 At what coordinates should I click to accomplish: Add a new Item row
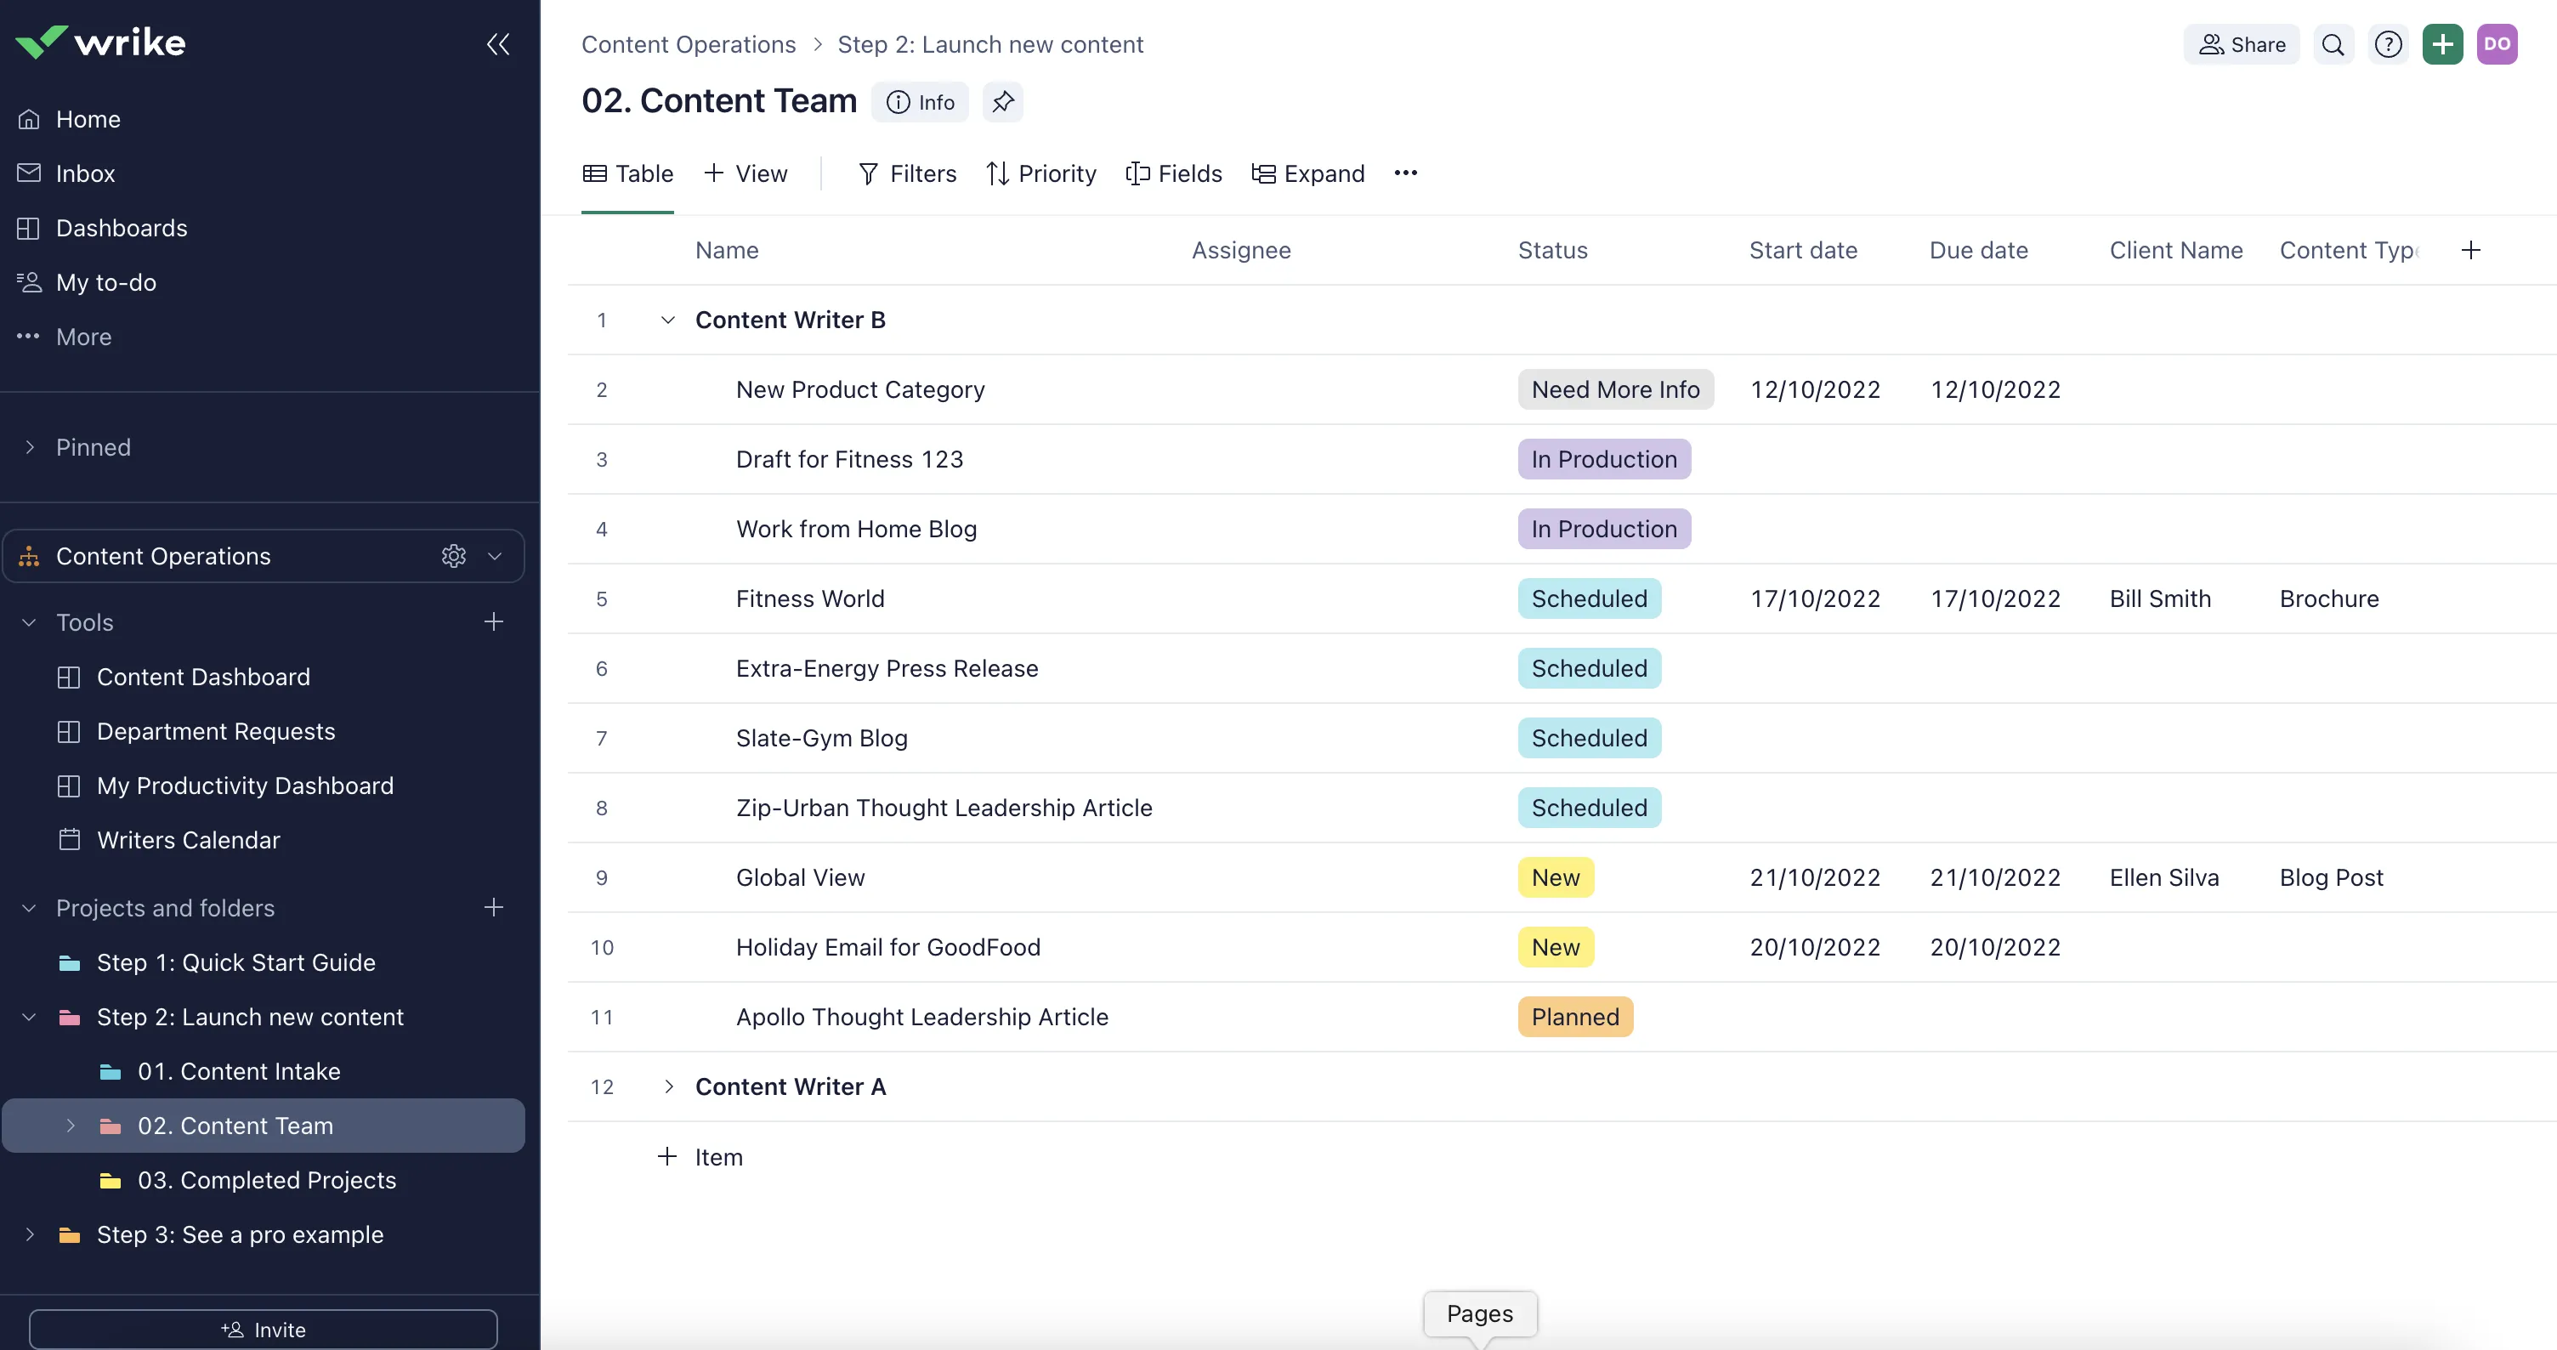click(x=700, y=1157)
